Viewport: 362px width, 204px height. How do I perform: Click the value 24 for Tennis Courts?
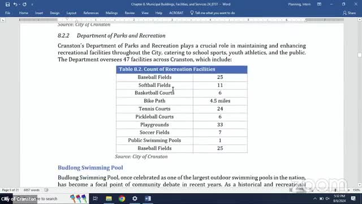click(x=220, y=109)
